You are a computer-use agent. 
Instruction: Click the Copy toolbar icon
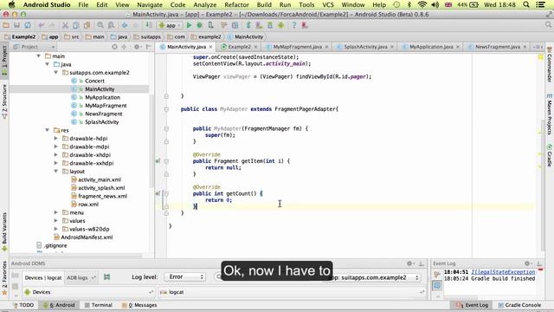coord(75,25)
